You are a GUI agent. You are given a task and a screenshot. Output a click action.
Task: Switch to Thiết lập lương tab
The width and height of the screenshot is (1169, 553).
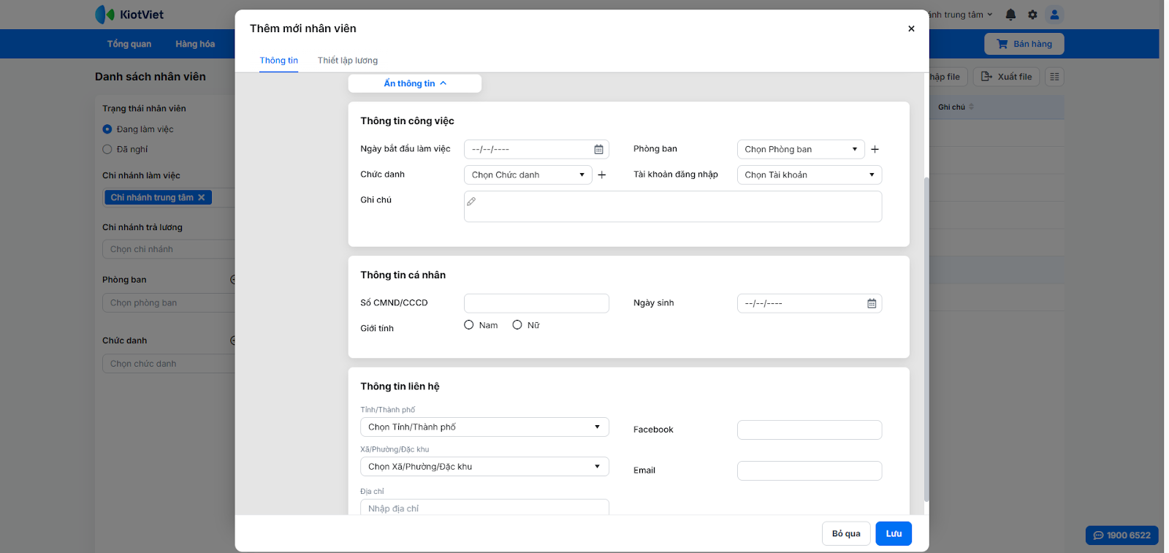[348, 61]
